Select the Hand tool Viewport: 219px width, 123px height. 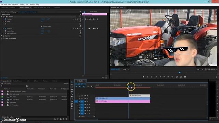(72, 106)
